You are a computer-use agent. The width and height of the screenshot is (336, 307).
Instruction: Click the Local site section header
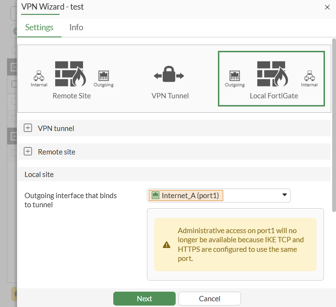point(39,175)
